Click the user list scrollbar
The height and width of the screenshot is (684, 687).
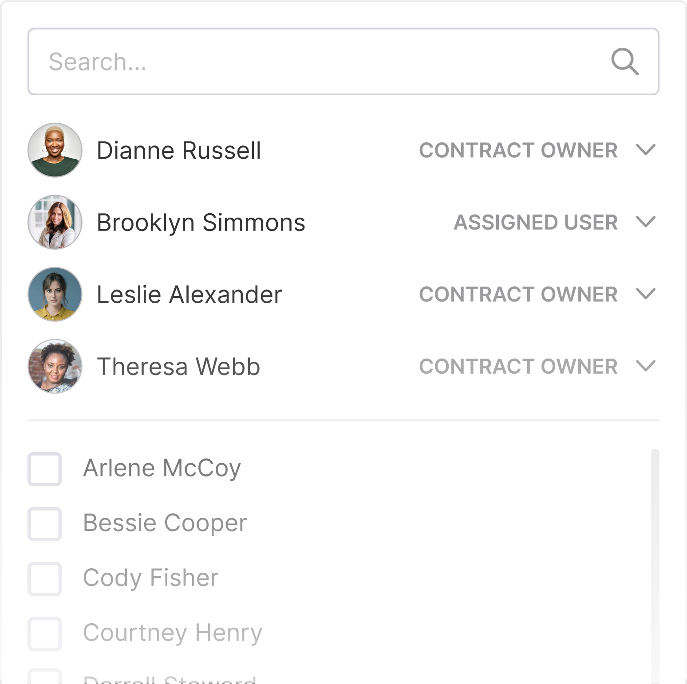[x=655, y=563]
